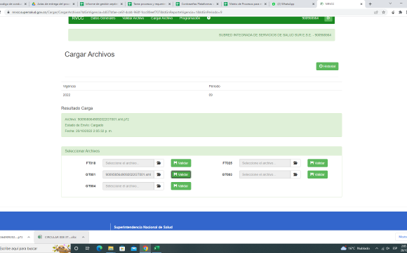Open File Explorer from the taskbar
The height and width of the screenshot is (253, 407).
coord(111,248)
